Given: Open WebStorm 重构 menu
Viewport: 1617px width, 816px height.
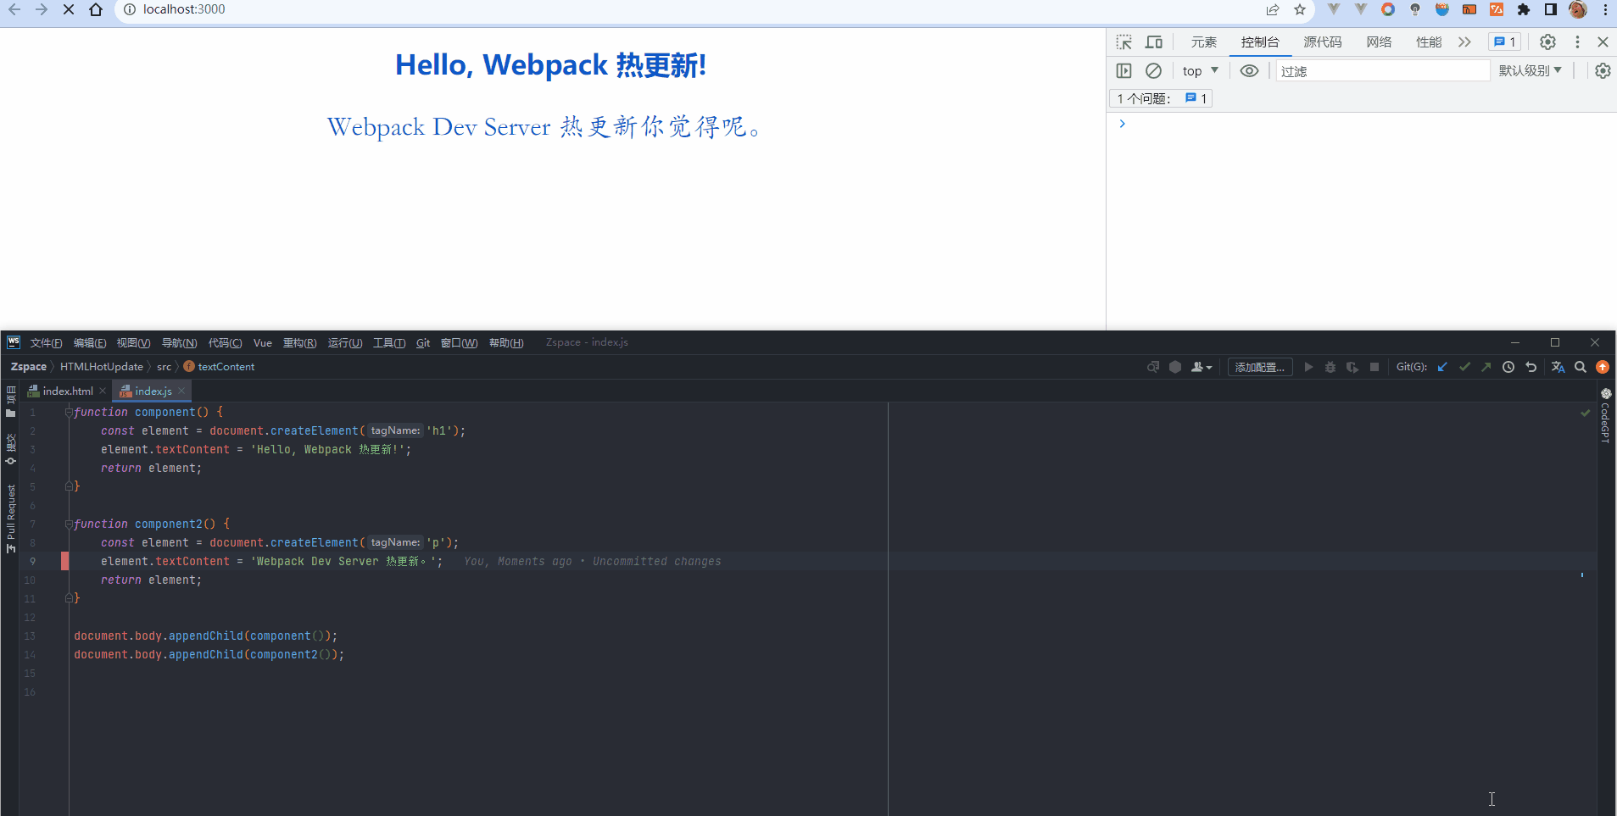Looking at the screenshot, I should (299, 343).
